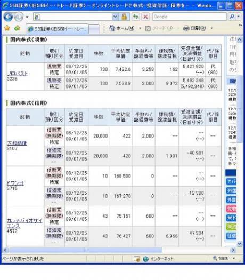The image size is (245, 280).
Task: Open the 大和紡績 stock link
Action: pyautogui.click(x=17, y=143)
